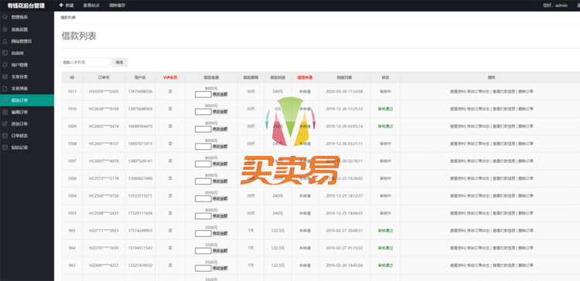
Task: Click order number H33059****0305
Action: coord(104,92)
